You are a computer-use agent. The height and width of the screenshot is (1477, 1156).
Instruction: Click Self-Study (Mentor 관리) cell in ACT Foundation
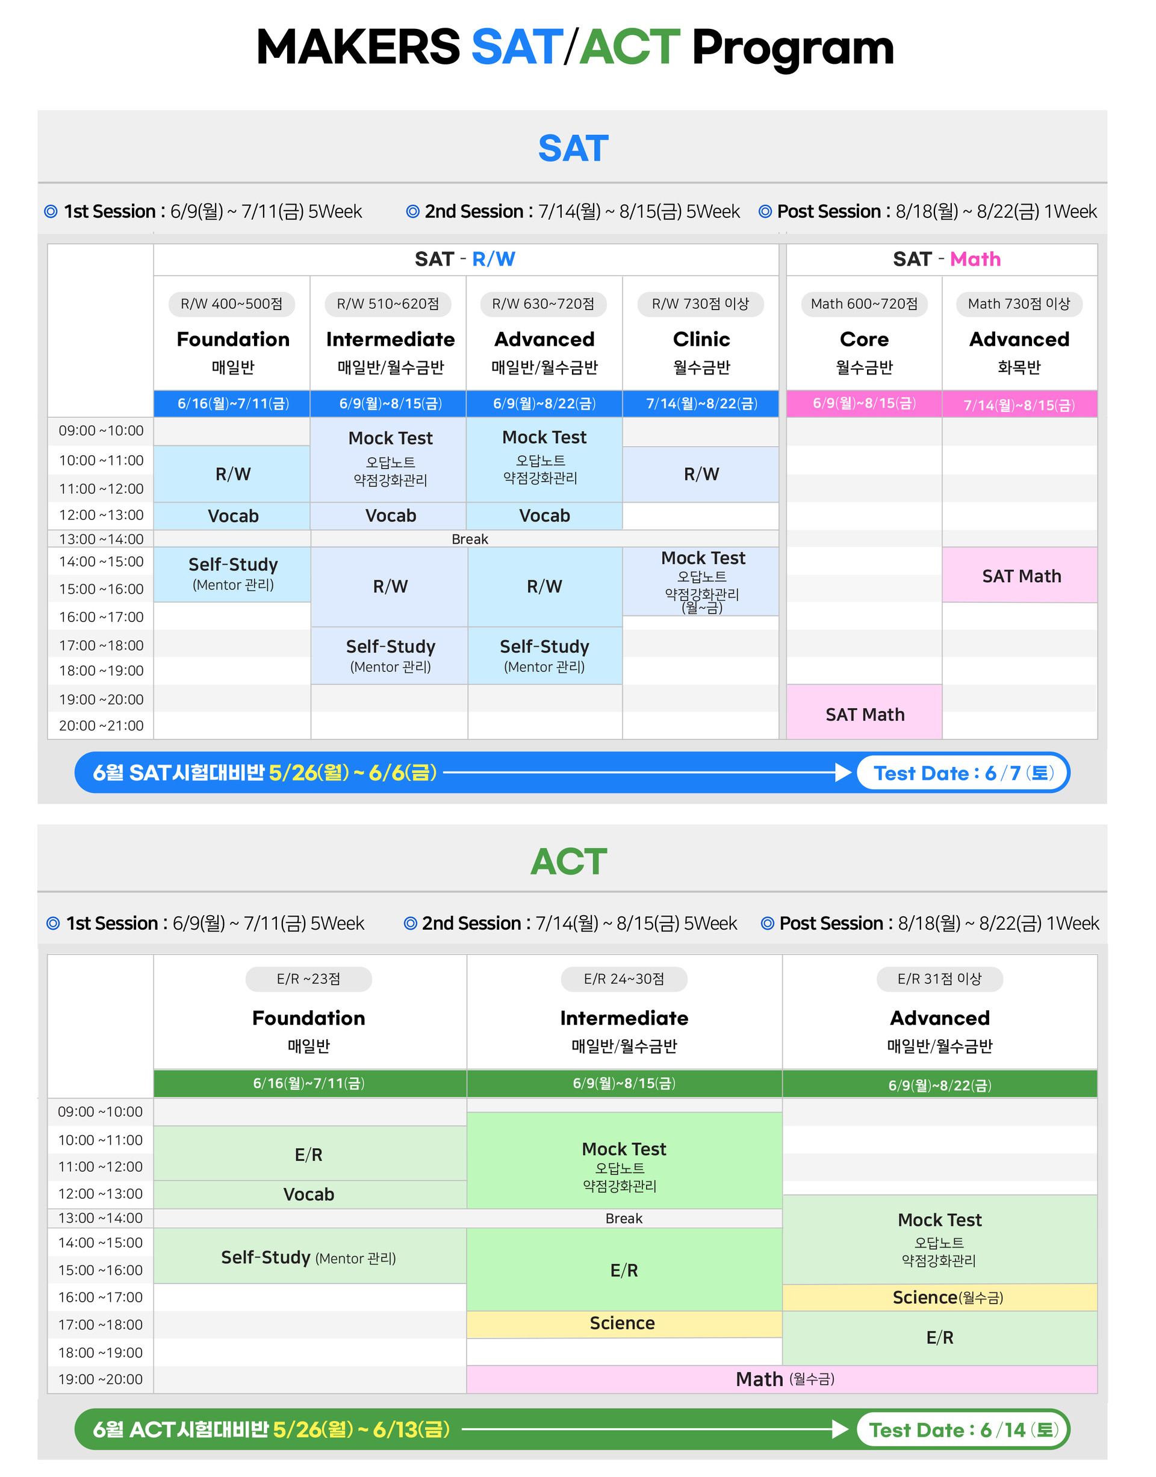pyautogui.click(x=310, y=1257)
